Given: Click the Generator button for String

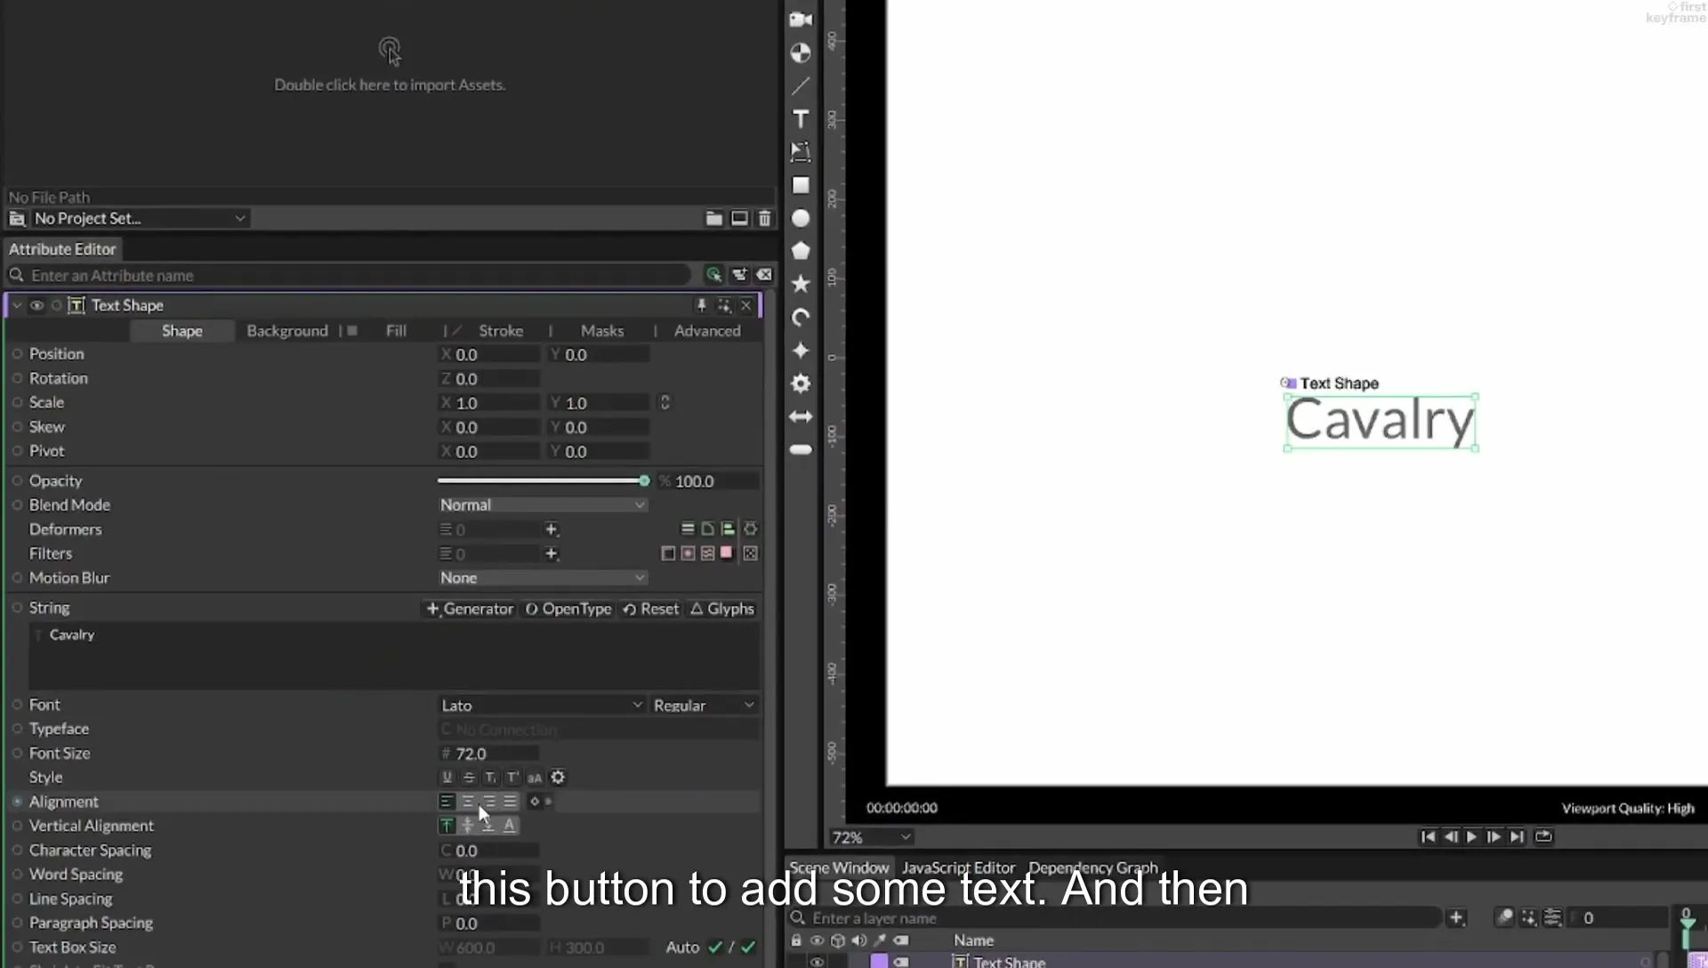Looking at the screenshot, I should click(x=470, y=609).
